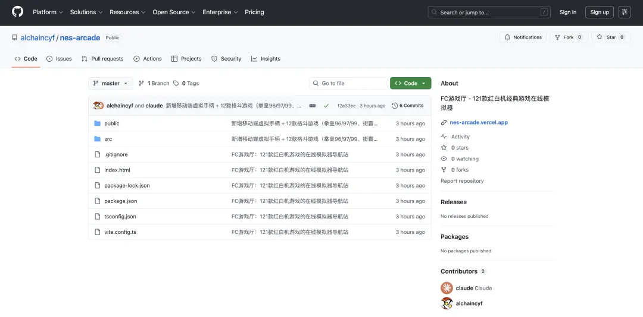Screen dimensions: 643x317
Task: Open the nes-arcade.vercel.app link
Action: point(479,123)
